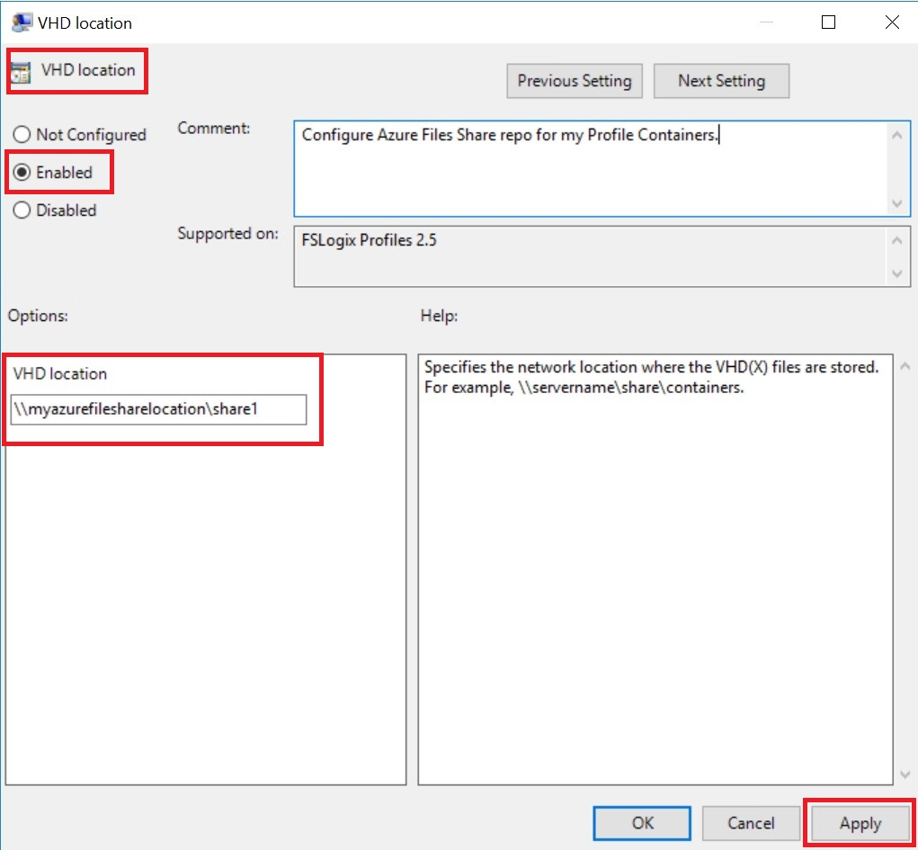Click the Comment box scroll up arrow
918x850 pixels.
pos(896,135)
